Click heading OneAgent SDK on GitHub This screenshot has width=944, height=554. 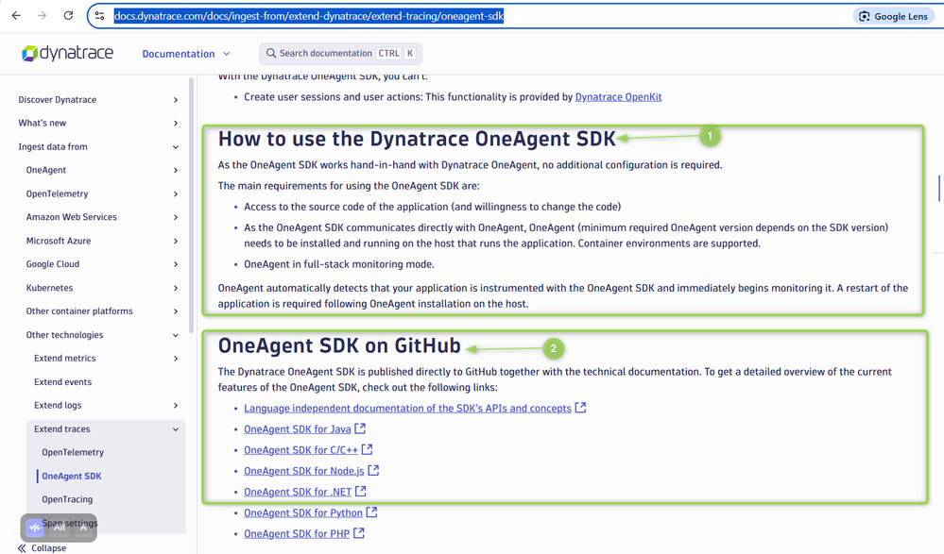click(x=339, y=345)
